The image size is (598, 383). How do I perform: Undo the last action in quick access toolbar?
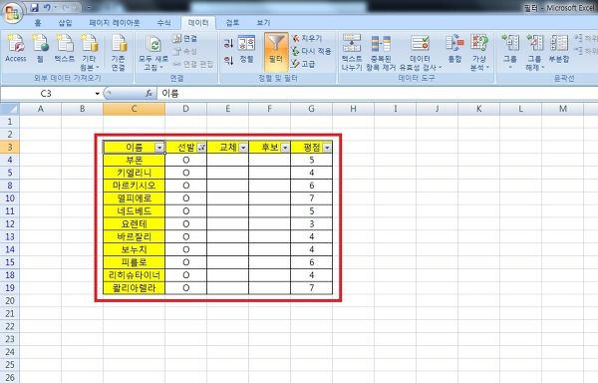pyautogui.click(x=47, y=7)
